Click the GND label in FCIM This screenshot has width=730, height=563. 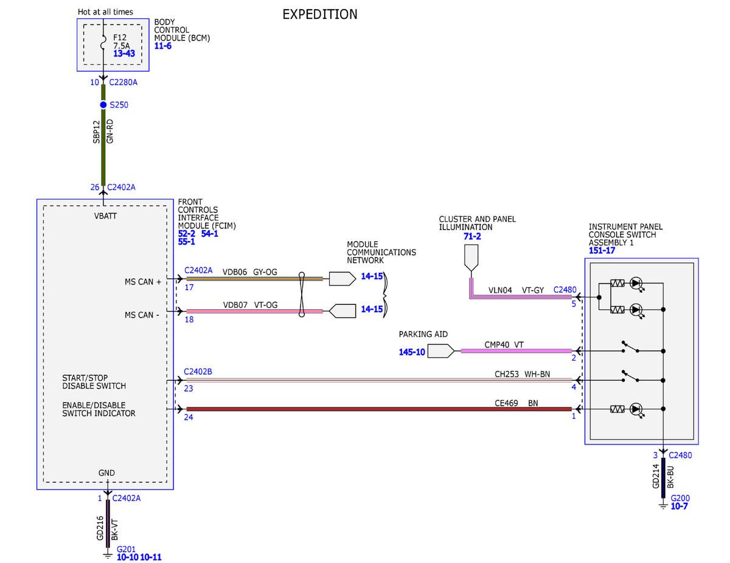pos(106,473)
